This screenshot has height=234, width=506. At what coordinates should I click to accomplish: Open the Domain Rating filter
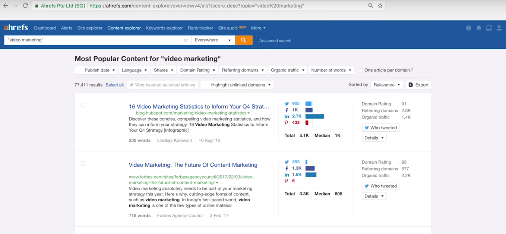point(197,70)
